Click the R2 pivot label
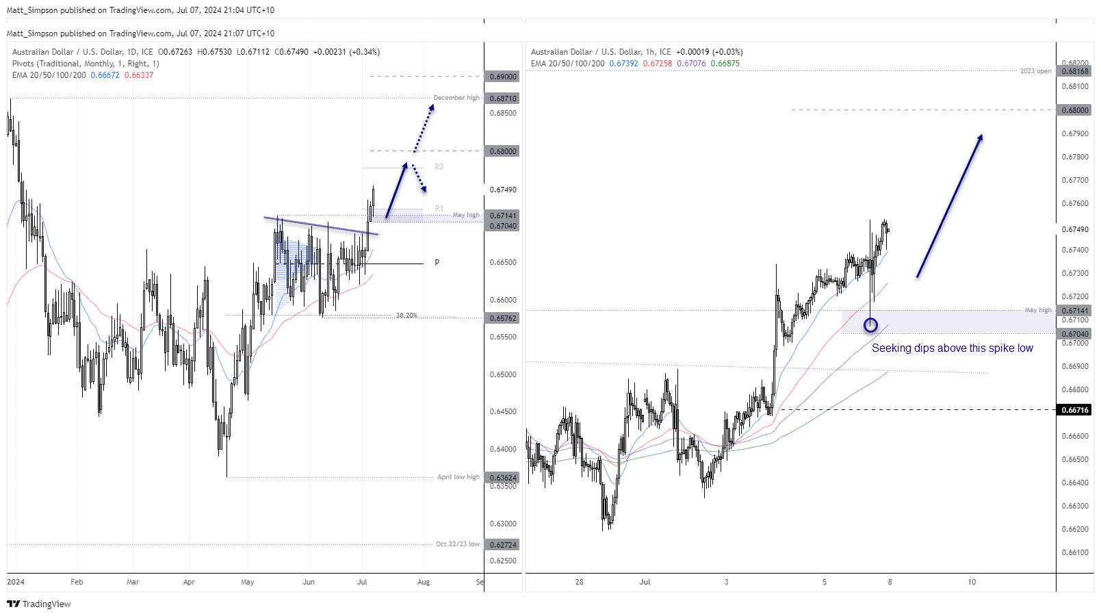This screenshot has height=616, width=1101. pos(439,167)
